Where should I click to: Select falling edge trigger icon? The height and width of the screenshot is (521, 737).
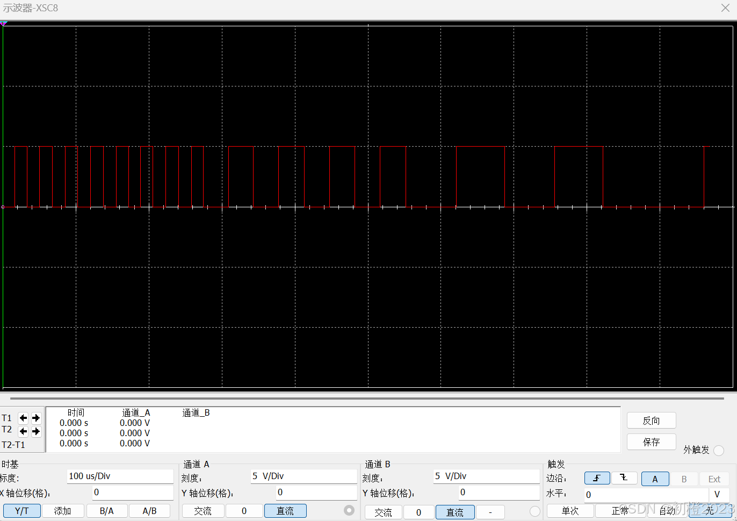pyautogui.click(x=624, y=478)
